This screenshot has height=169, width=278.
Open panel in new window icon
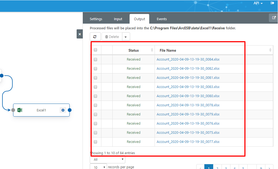pyautogui.click(x=274, y=18)
